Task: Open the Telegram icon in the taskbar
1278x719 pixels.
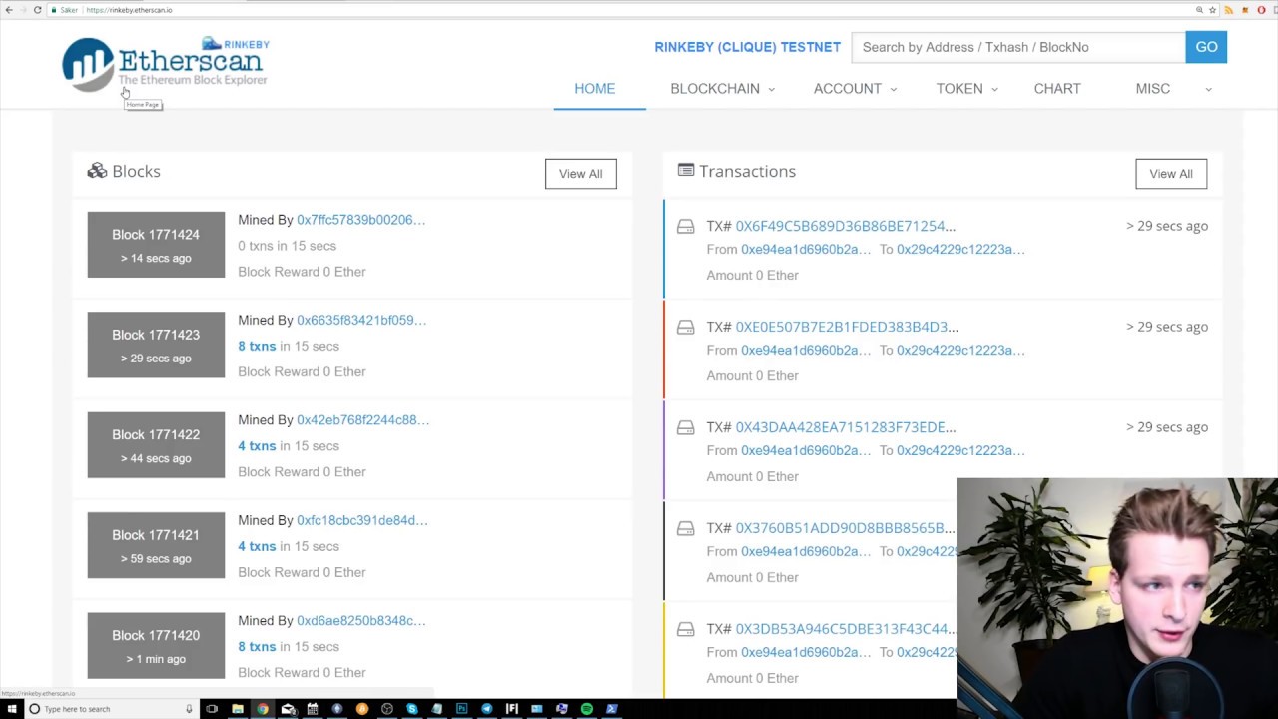Action: [487, 709]
